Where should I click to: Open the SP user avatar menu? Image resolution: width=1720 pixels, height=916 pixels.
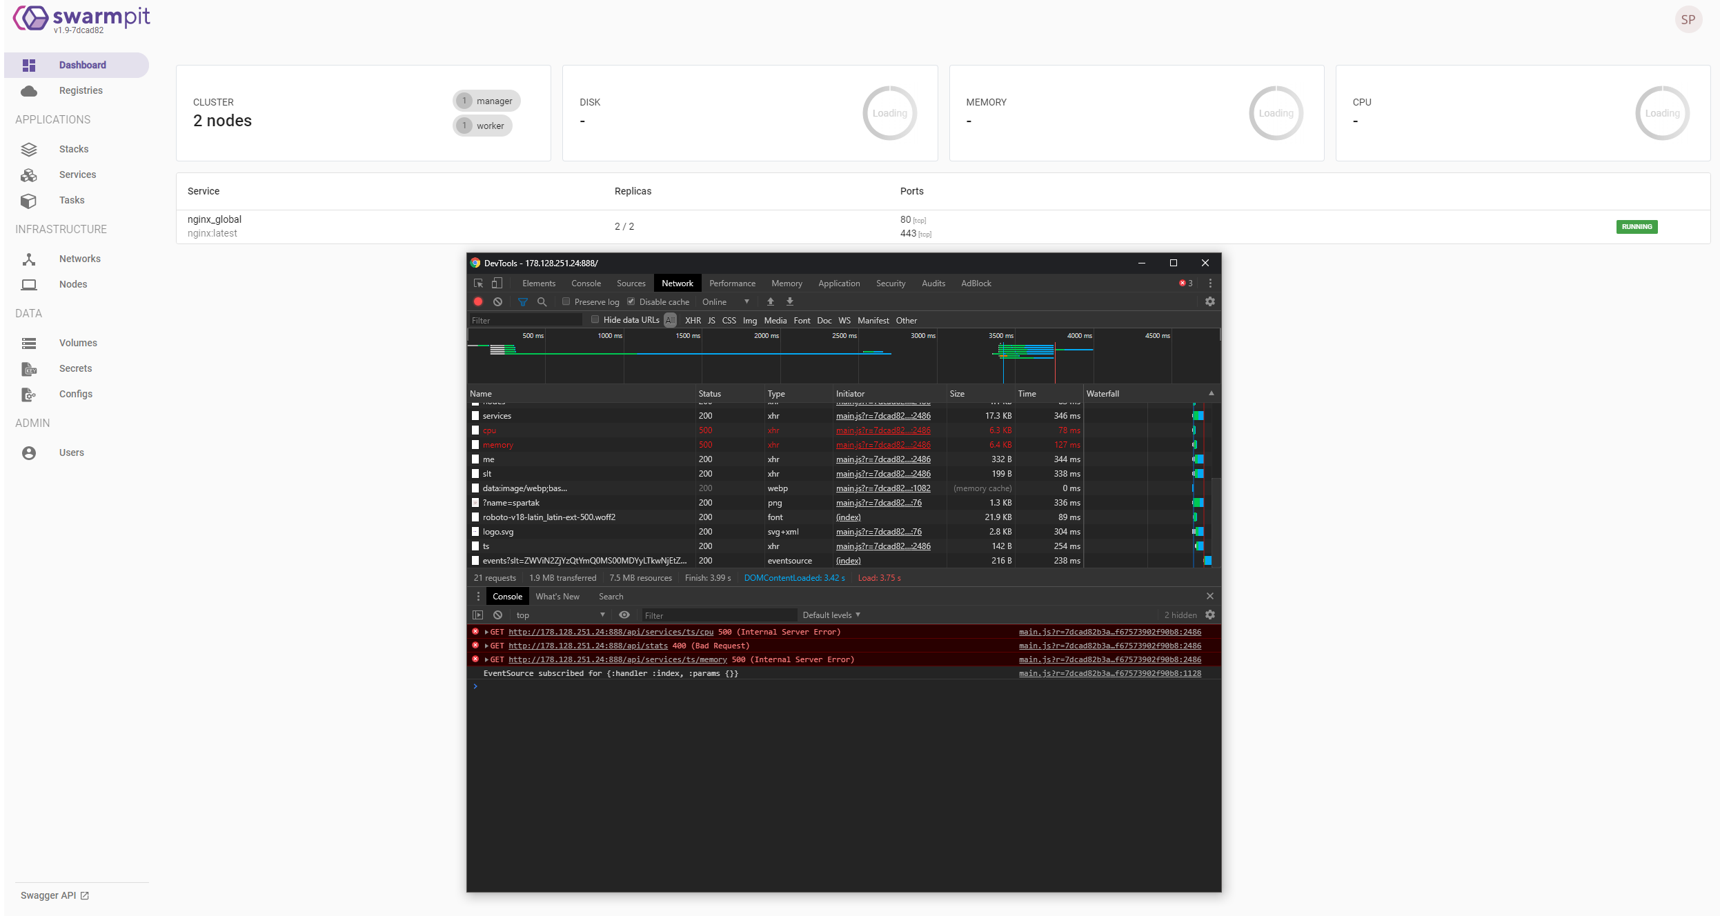(x=1688, y=19)
